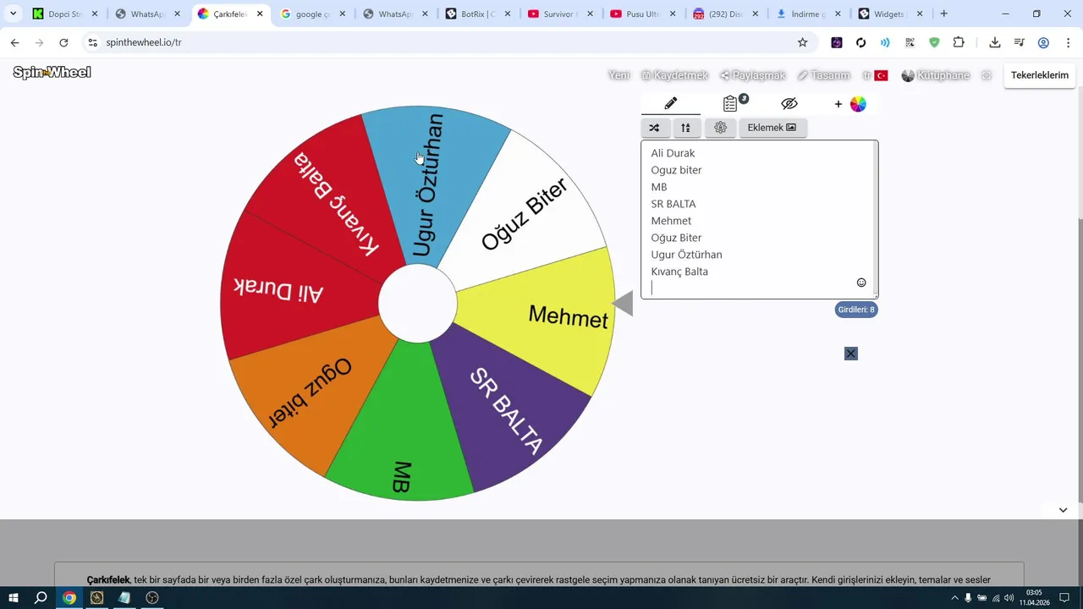
Task: Open Chrome tab search dropdown
Action: pyautogui.click(x=13, y=14)
